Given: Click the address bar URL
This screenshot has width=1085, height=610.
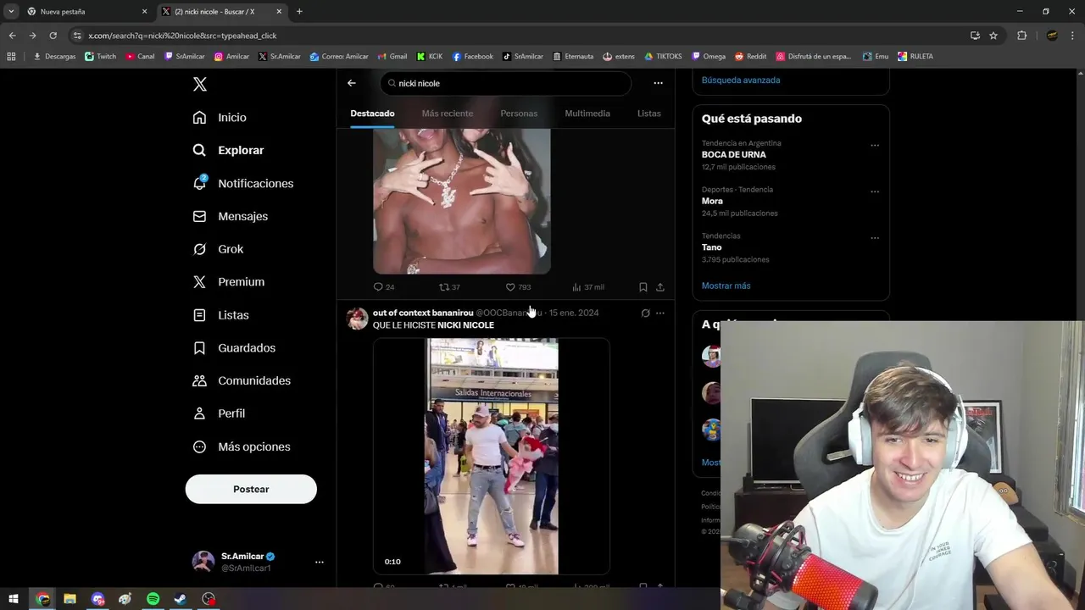Looking at the screenshot, I should point(182,36).
